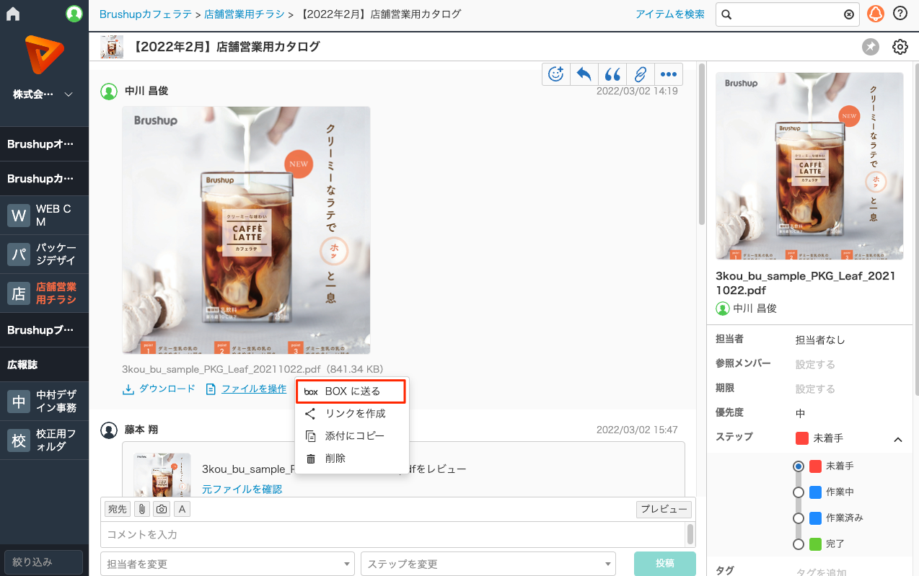This screenshot has height=576, width=919.
Task: Open the large preview thumbnail in the right panel
Action: tap(809, 166)
